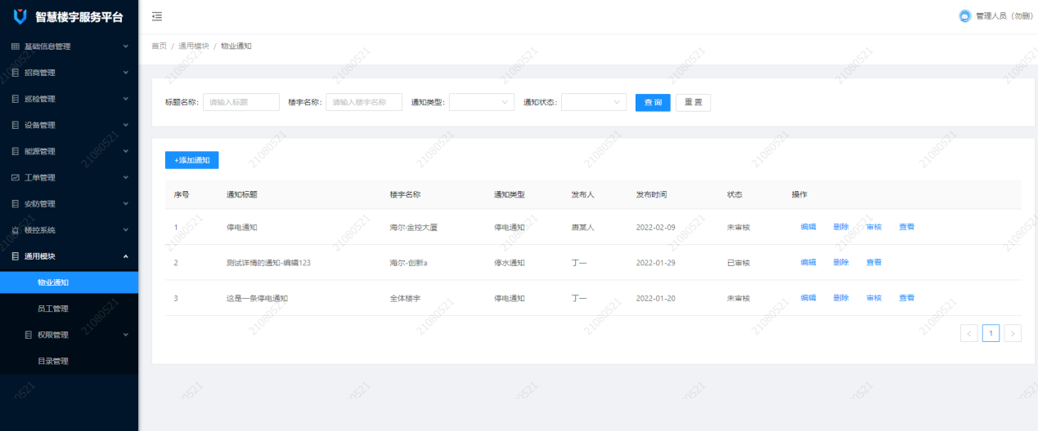Viewport: 1038px width, 431px height.
Task: Click the 楼控系统 menu icon
Action: [x=15, y=230]
